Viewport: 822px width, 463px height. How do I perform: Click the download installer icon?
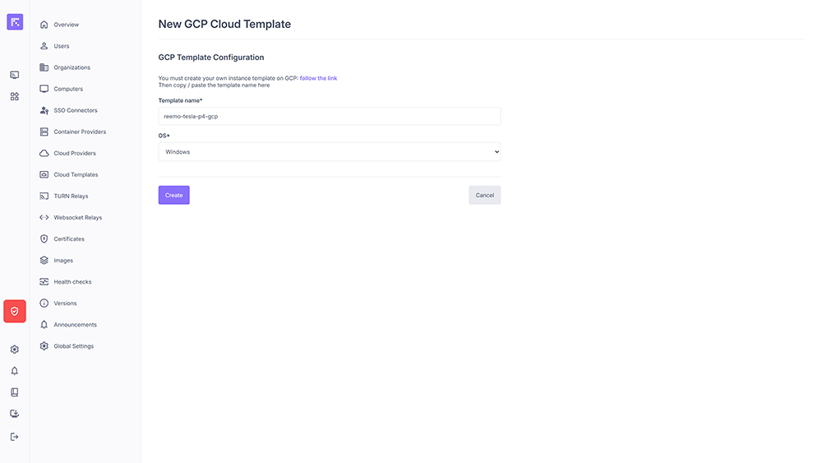[x=15, y=414]
